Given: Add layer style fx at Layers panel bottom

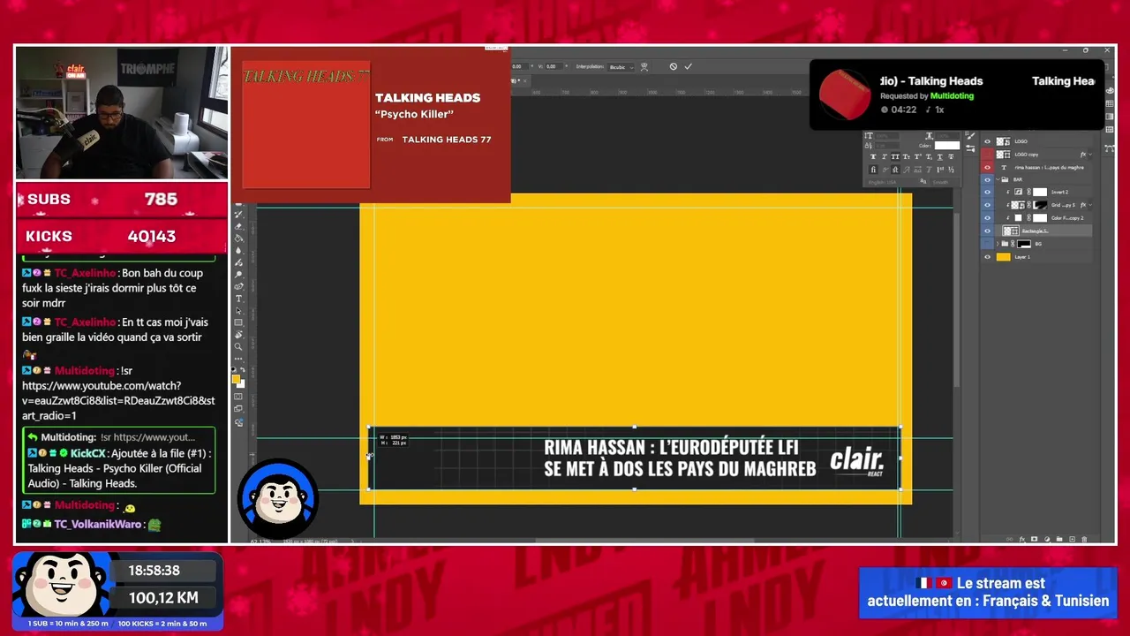Looking at the screenshot, I should click(x=1022, y=539).
